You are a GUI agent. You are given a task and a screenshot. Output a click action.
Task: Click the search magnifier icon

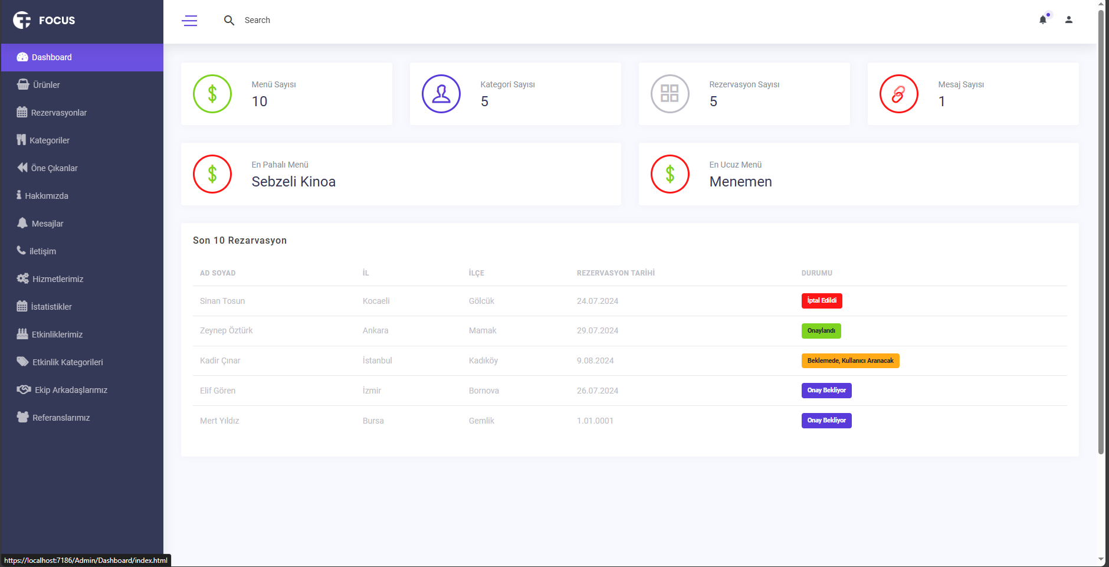229,21
